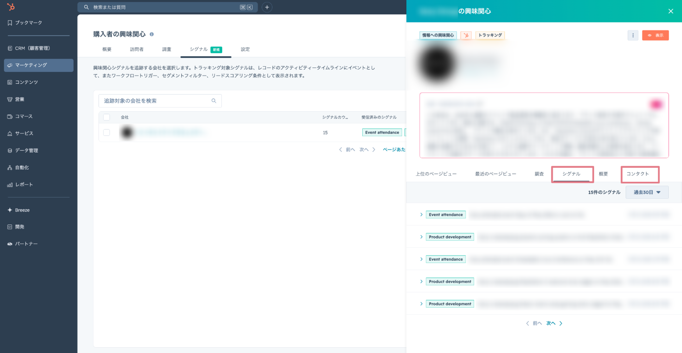Open Service in the sidebar
The height and width of the screenshot is (353, 682).
(20, 133)
